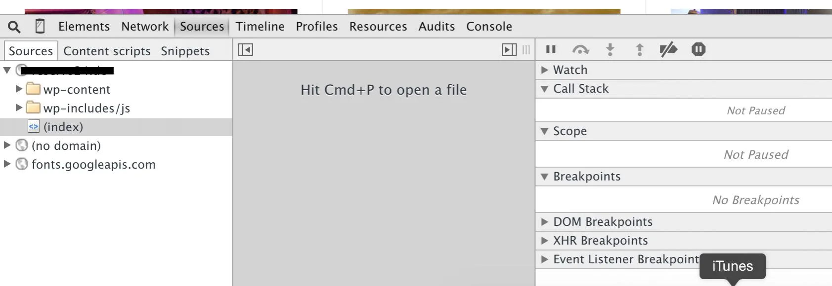The width and height of the screenshot is (832, 286).
Task: Toggle the device mode phone icon
Action: [x=40, y=26]
